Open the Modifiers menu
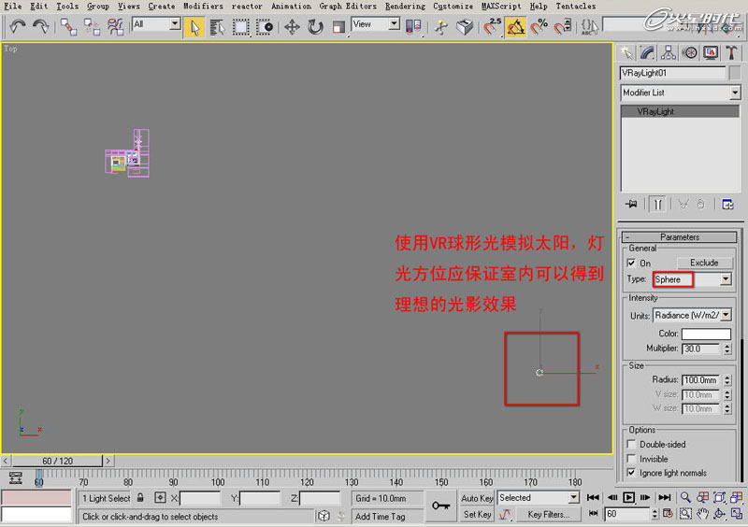 203,7
